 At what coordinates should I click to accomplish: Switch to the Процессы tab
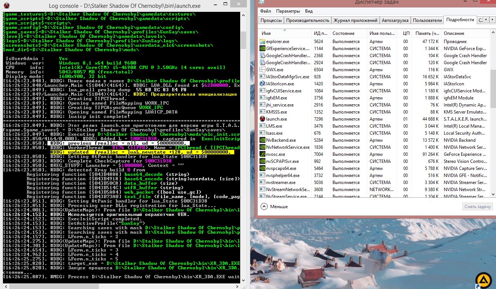point(271,20)
